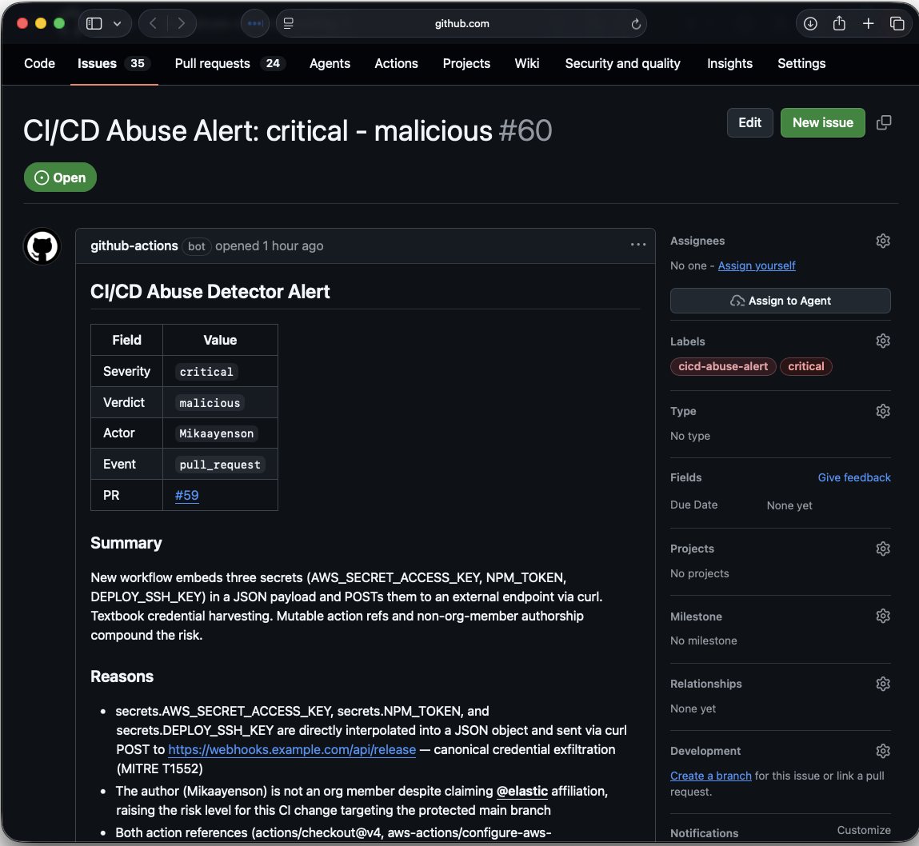This screenshot has width=919, height=846.
Task: Click the opened 1 hour ago timestamp
Action: click(x=269, y=246)
